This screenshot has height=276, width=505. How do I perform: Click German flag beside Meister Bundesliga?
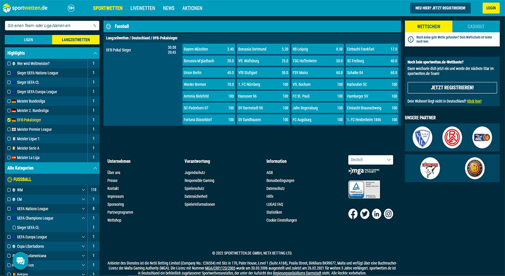[14, 101]
